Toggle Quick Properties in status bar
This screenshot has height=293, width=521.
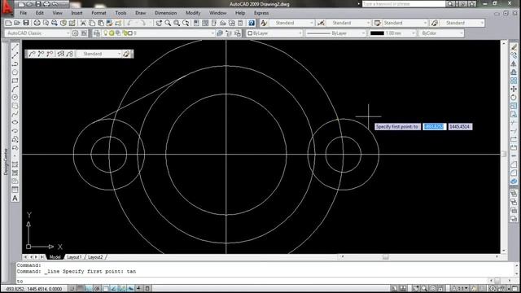pyautogui.click(x=147, y=288)
